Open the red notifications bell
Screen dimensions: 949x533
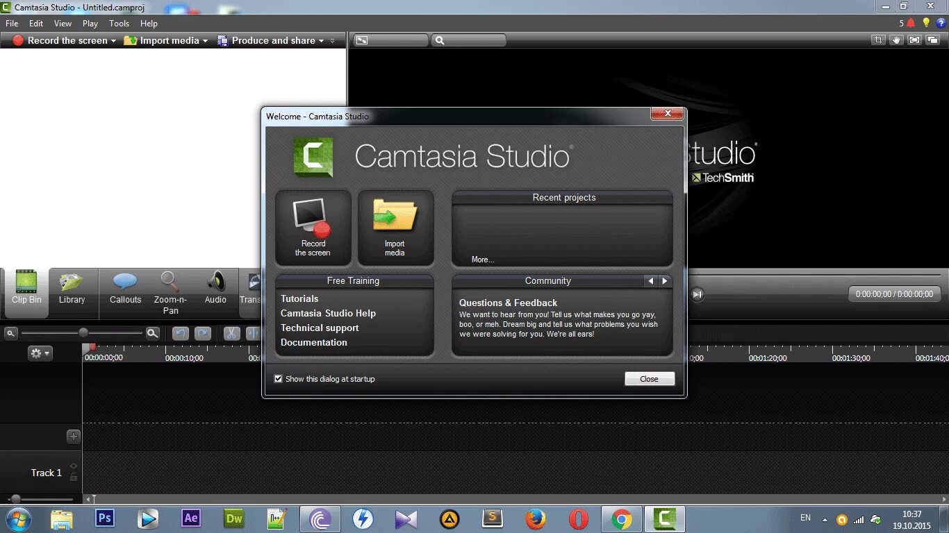(911, 23)
